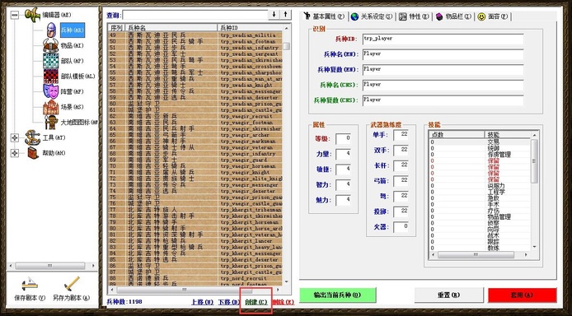Click the tree panel scroll-right arrow

[x=93, y=266]
